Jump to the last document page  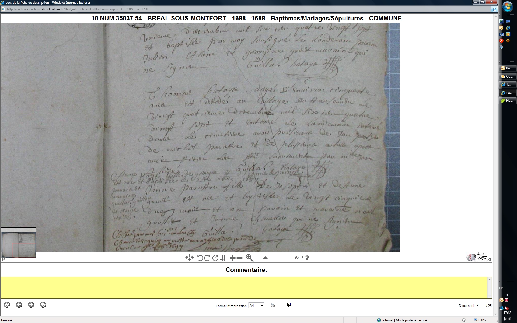click(43, 305)
